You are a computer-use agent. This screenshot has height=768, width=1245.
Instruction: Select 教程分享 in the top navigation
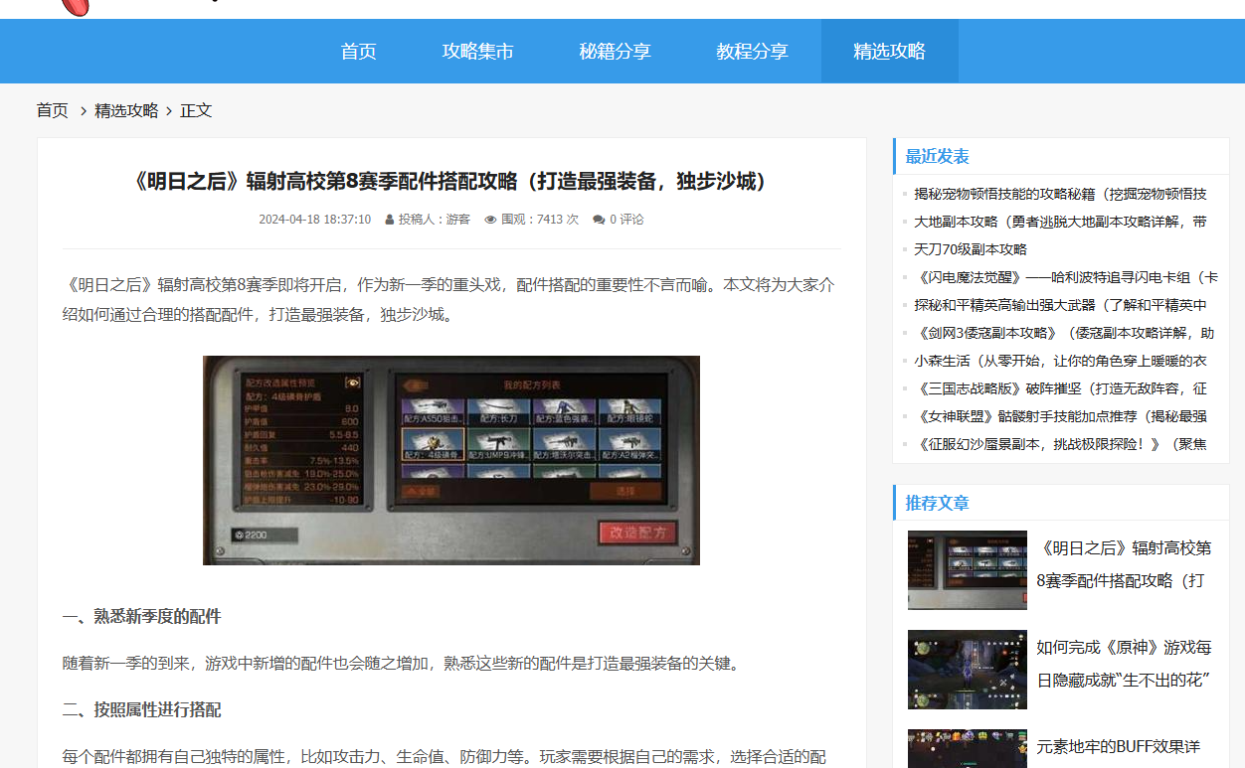tap(753, 52)
